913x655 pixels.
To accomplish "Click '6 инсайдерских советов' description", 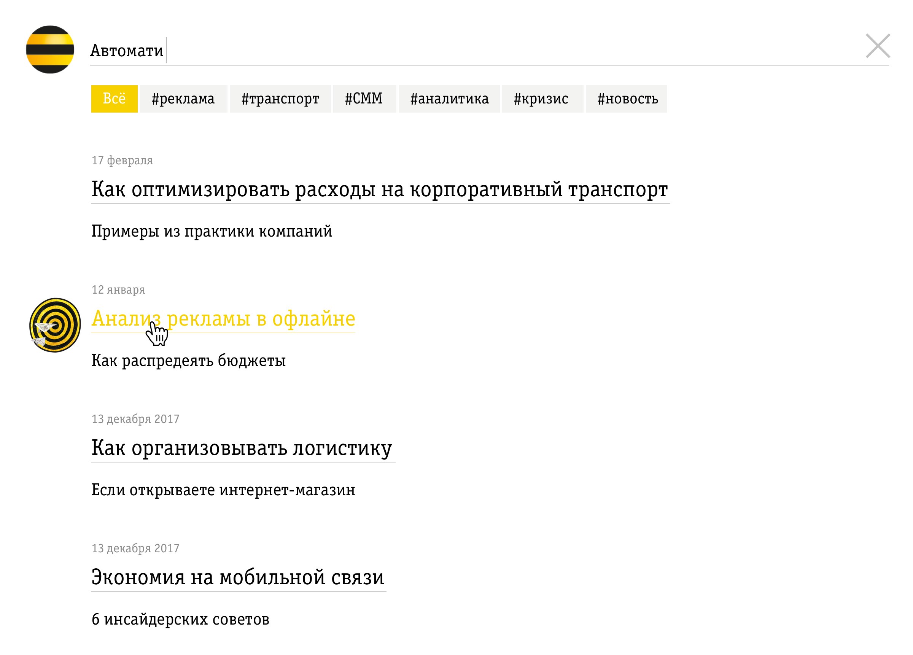I will point(180,619).
